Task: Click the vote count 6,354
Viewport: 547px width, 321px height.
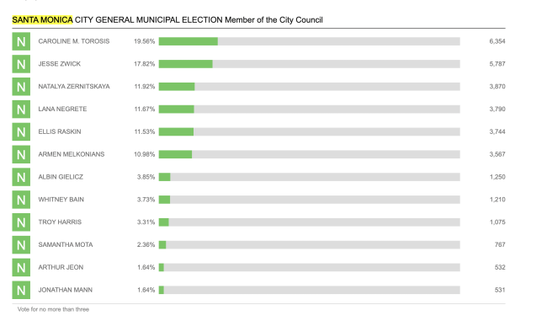Action: (497, 41)
